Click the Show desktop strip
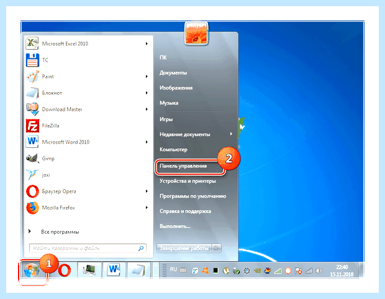This screenshot has width=385, height=299. (361, 270)
